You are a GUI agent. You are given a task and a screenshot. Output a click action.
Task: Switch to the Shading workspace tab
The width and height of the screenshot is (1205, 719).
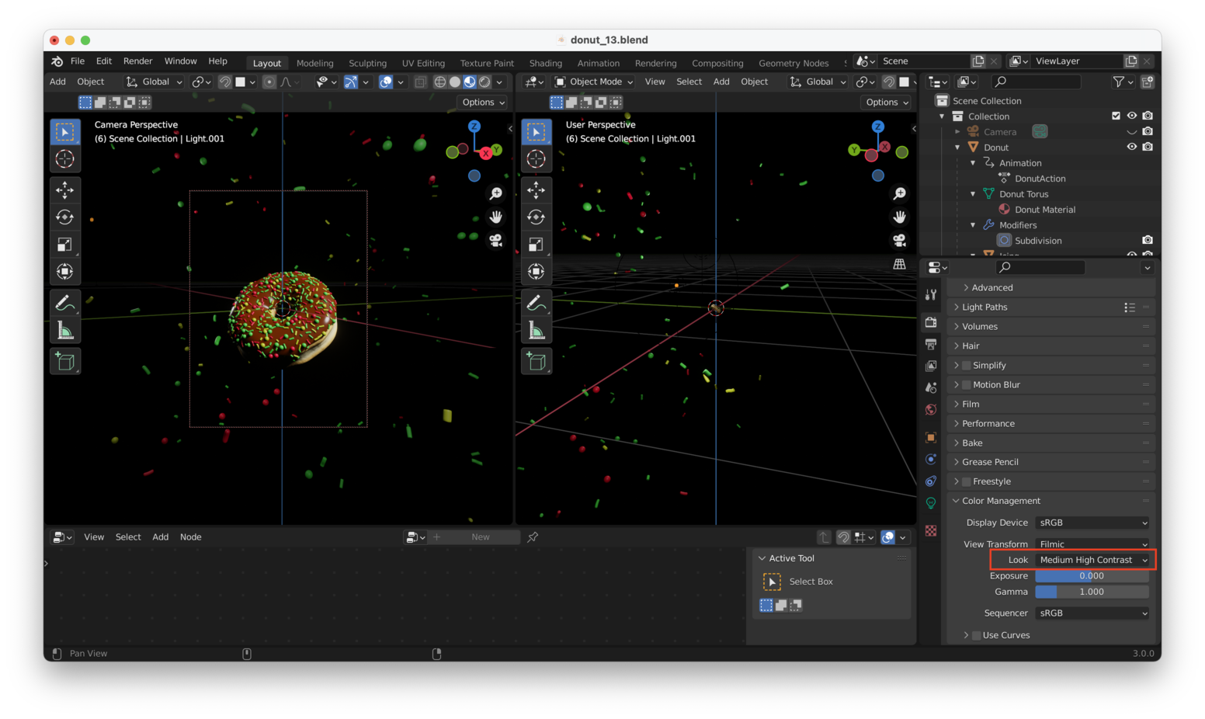[545, 63]
